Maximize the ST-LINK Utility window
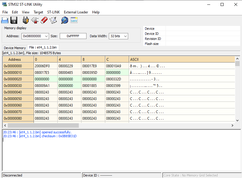The image size is (242, 178). 222,4
